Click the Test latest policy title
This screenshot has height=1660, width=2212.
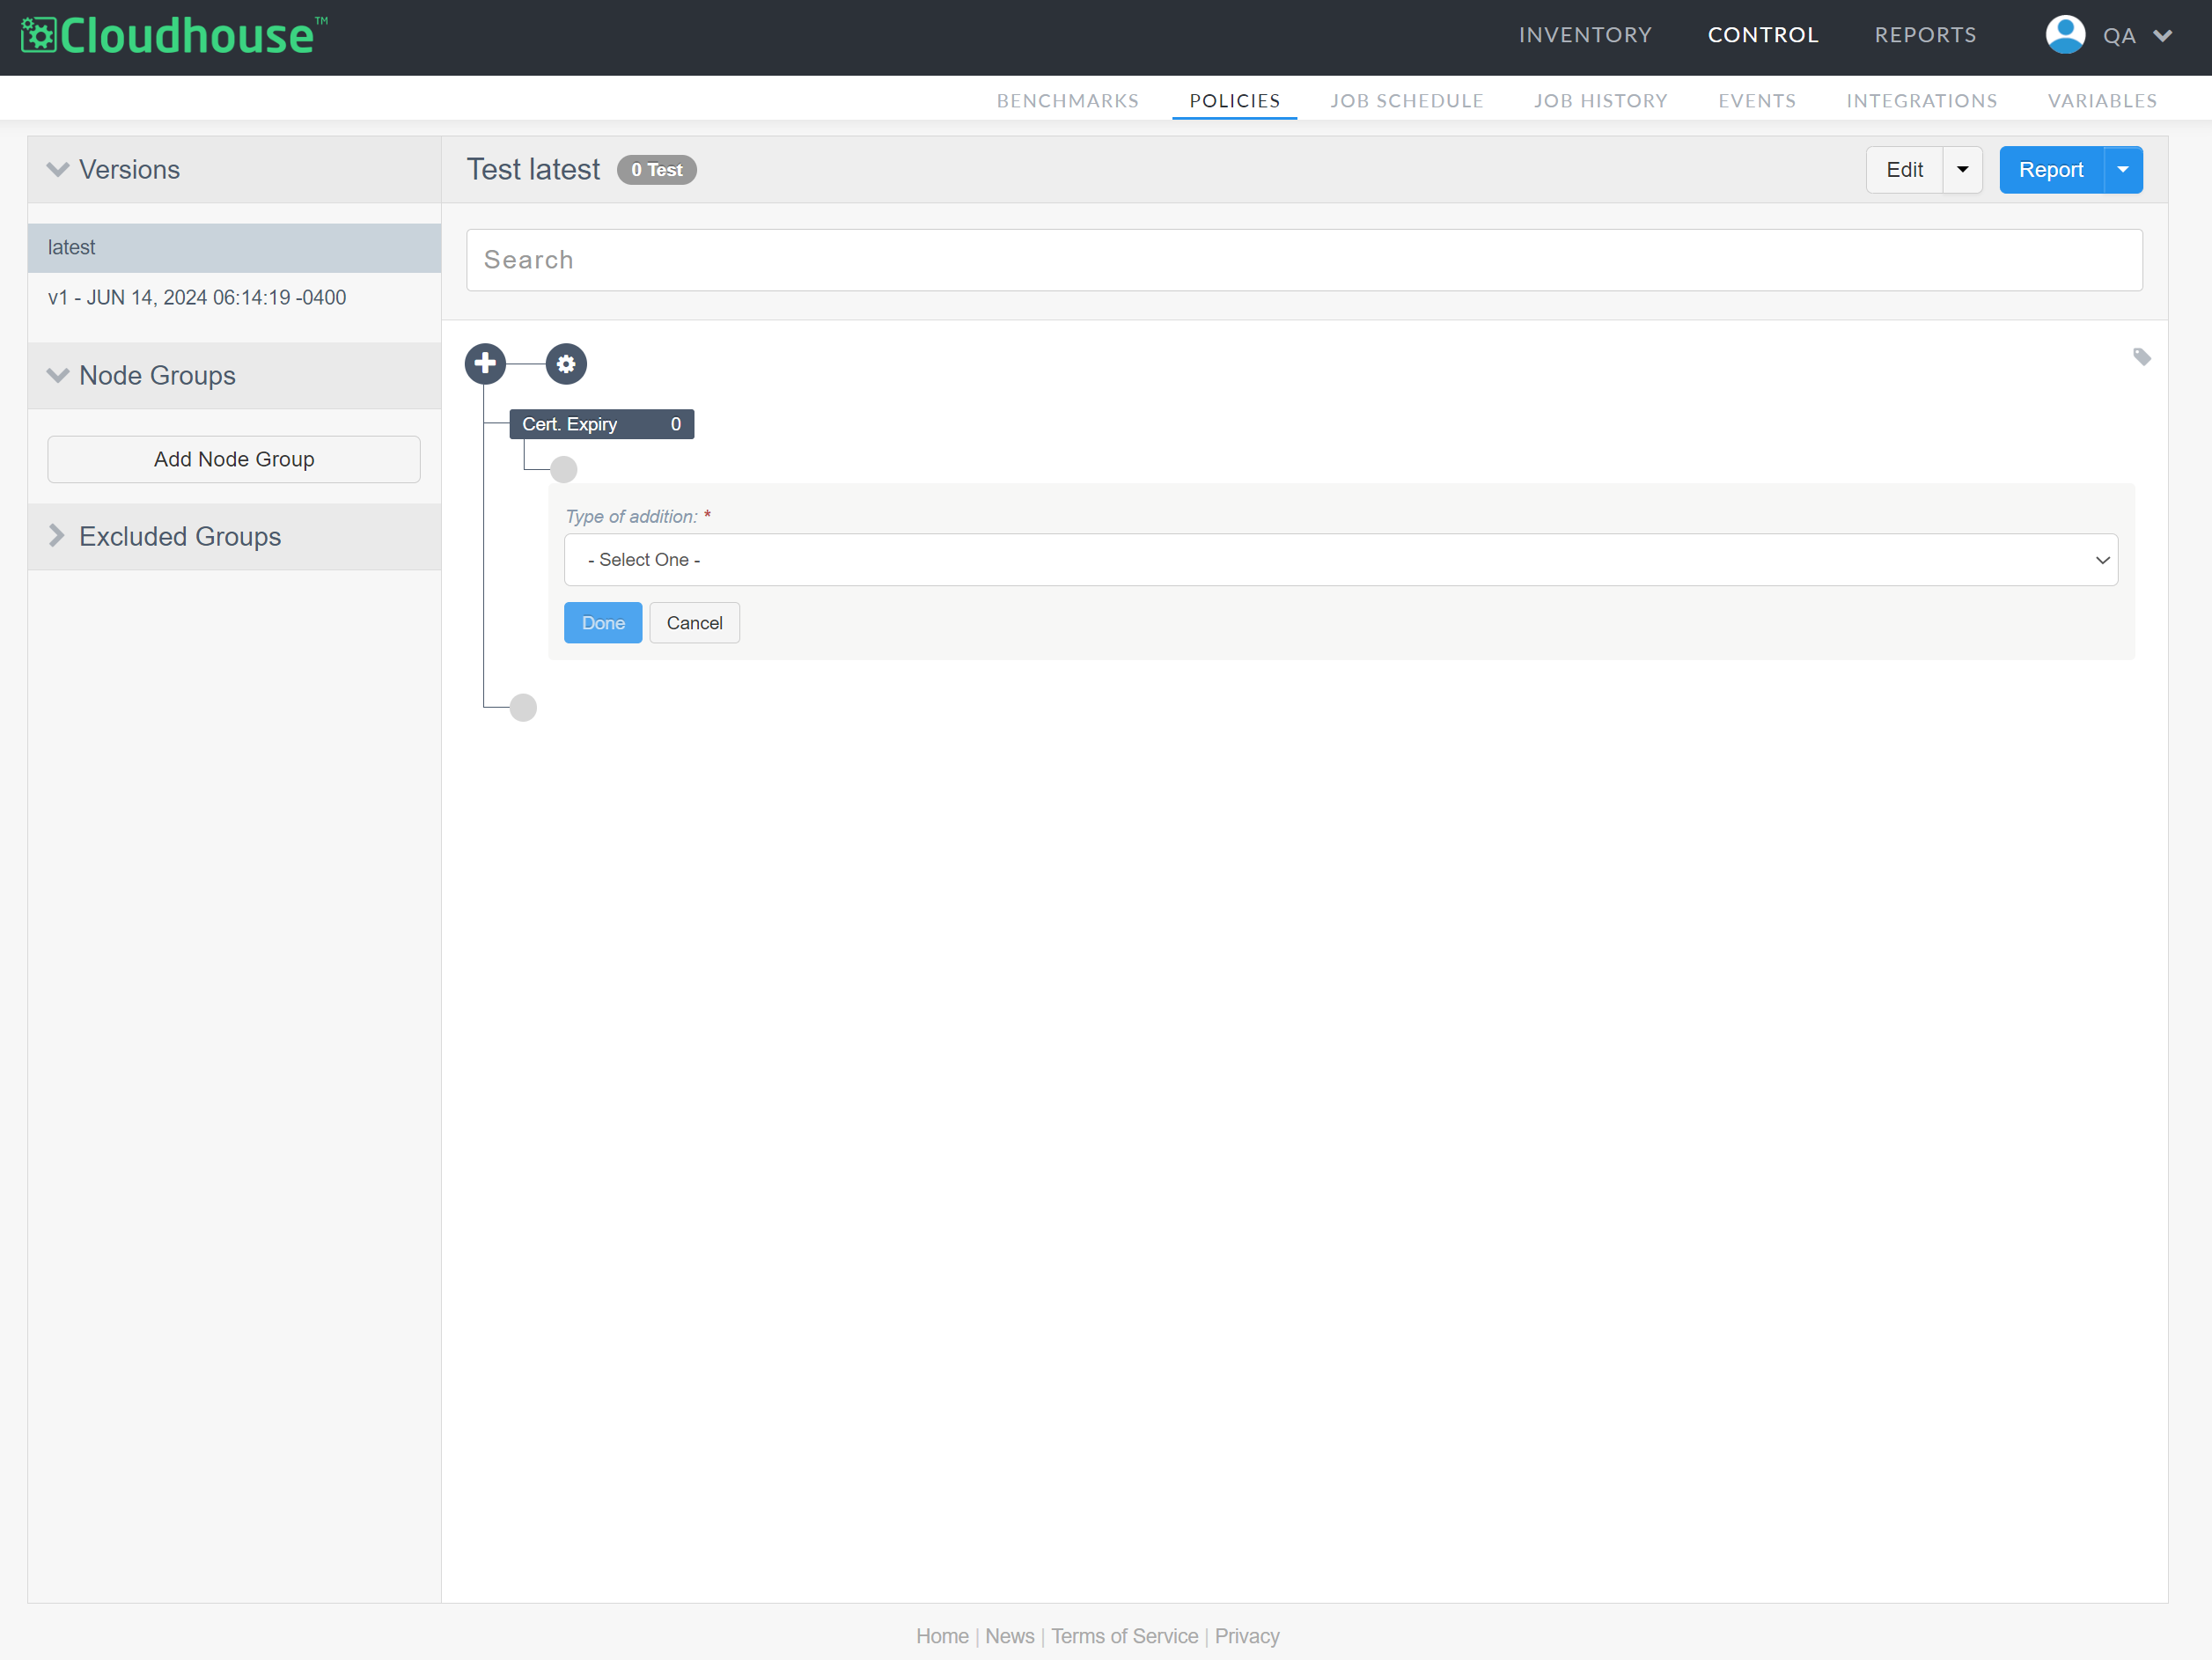pos(533,170)
